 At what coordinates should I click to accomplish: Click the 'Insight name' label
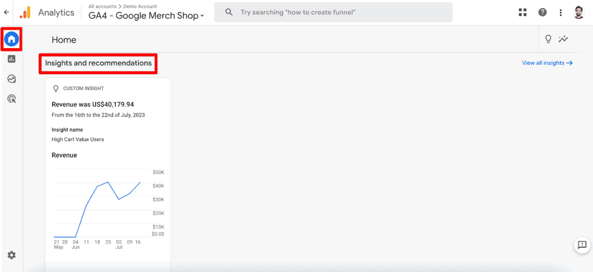[67, 130]
